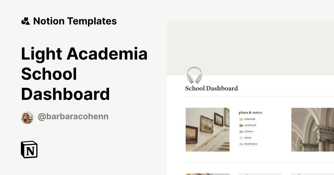Open the notebook page link
This screenshot has width=334, height=175.
(x=250, y=125)
